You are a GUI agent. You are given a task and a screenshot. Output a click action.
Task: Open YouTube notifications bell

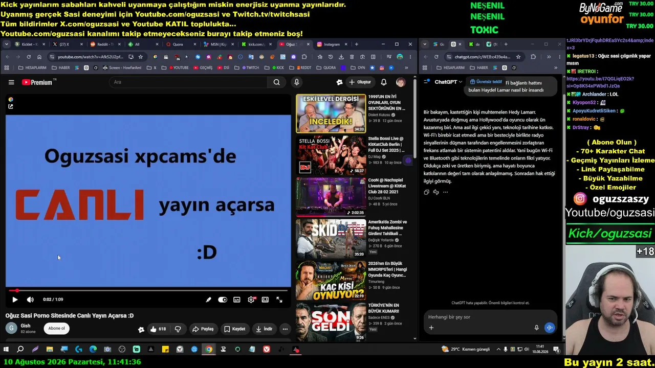tap(384, 82)
